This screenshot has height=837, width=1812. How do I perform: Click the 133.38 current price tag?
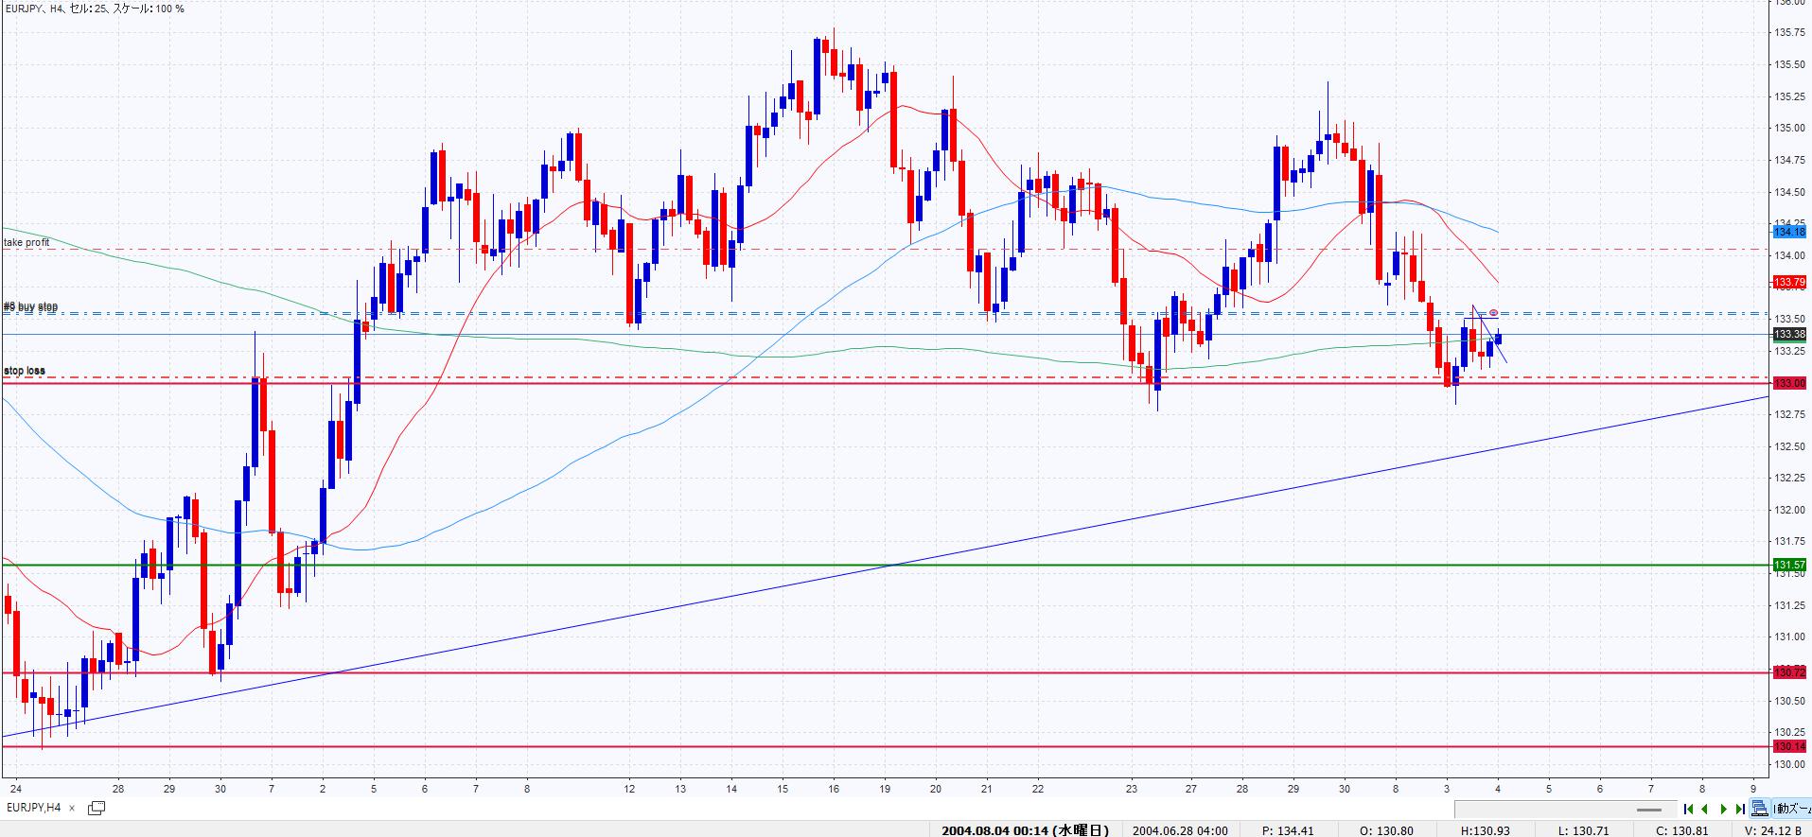(1789, 334)
